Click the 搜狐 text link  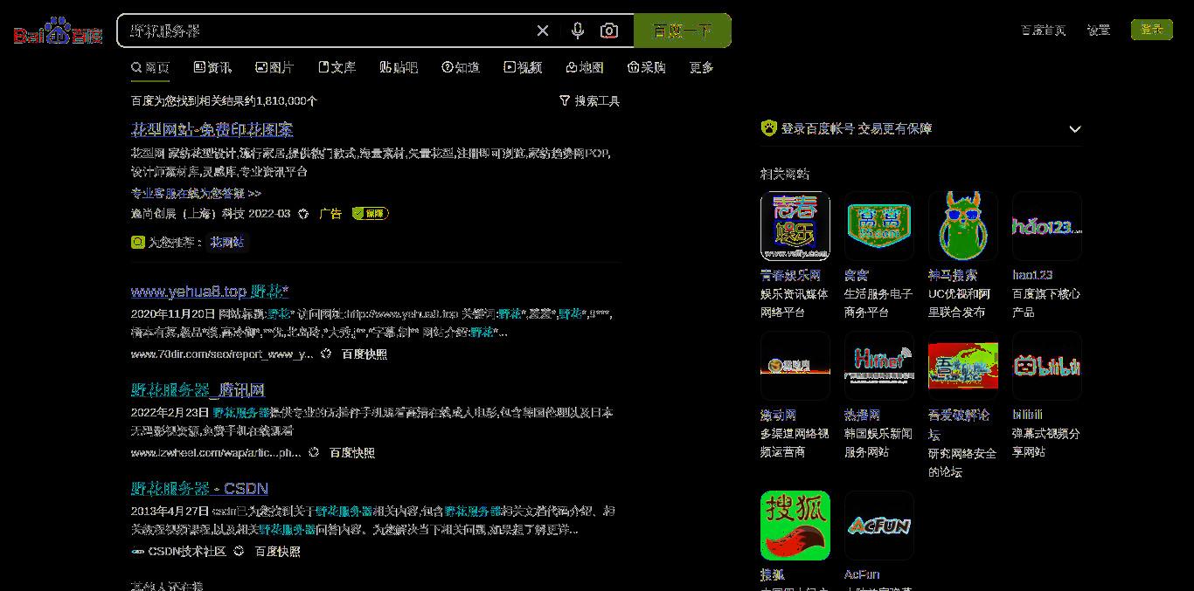(x=773, y=574)
